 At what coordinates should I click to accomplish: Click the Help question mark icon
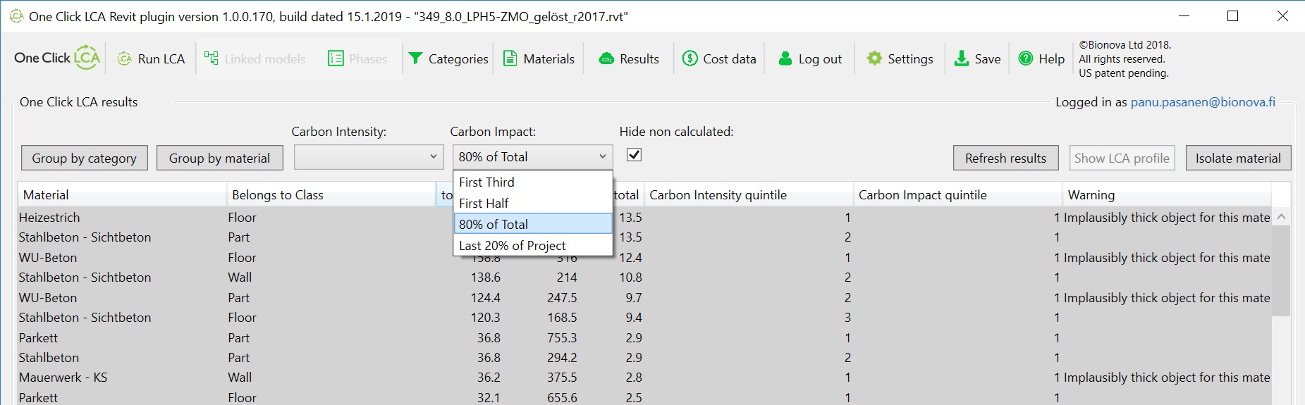(x=1026, y=58)
